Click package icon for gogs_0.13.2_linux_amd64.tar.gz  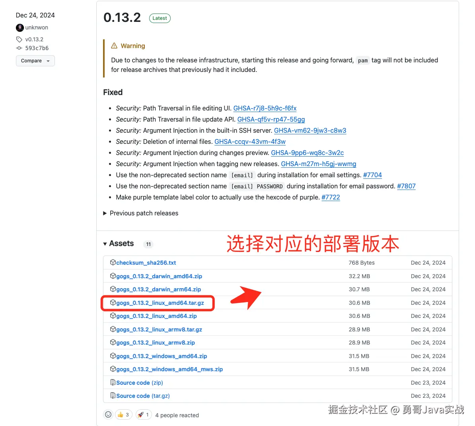click(113, 302)
